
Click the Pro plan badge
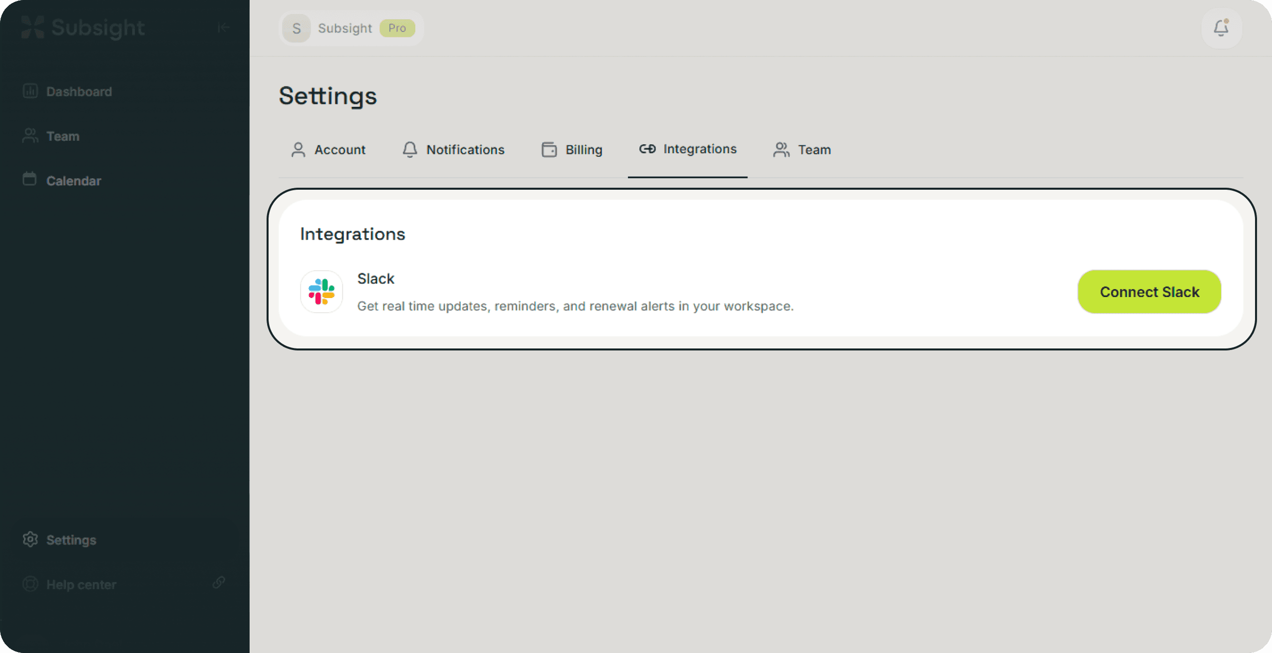click(x=397, y=28)
